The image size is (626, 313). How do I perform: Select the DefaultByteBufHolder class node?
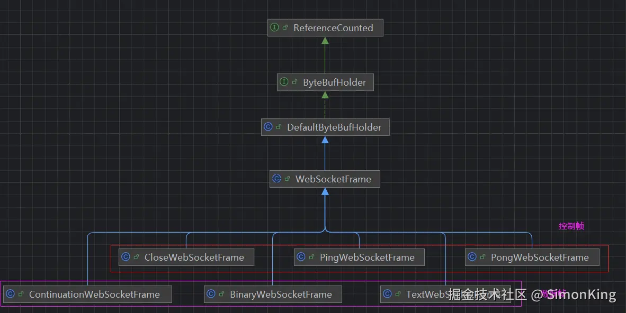(325, 127)
